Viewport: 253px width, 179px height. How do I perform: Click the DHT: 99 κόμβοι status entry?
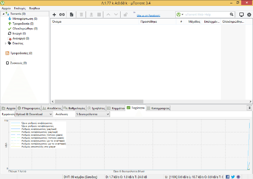(x=81, y=177)
